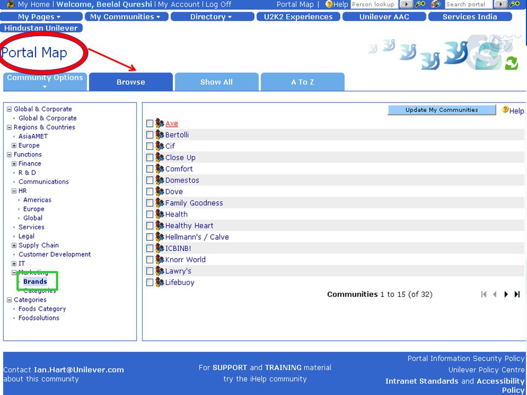Collapse the Regions & Countries node
527x395 pixels.
(9, 127)
